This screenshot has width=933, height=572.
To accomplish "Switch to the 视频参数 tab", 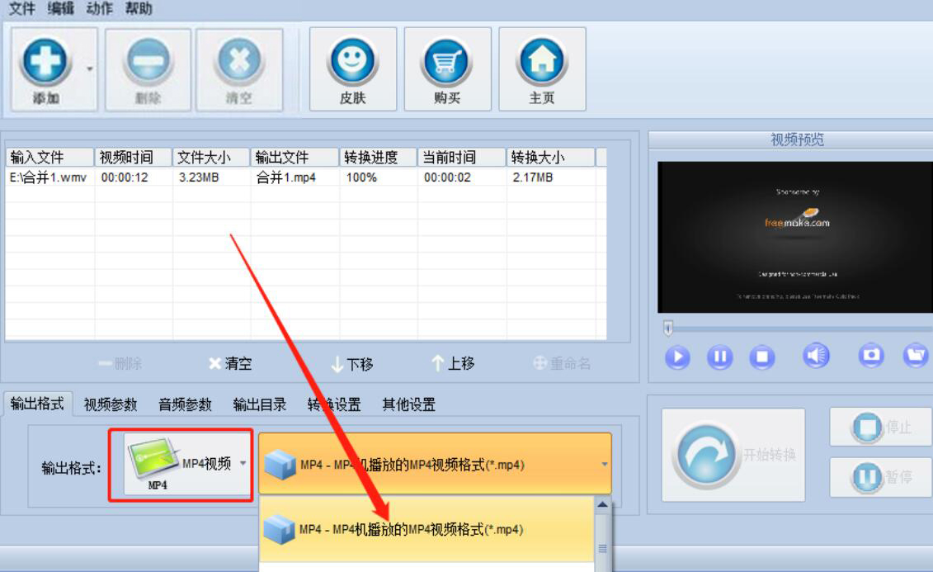I will coord(111,404).
